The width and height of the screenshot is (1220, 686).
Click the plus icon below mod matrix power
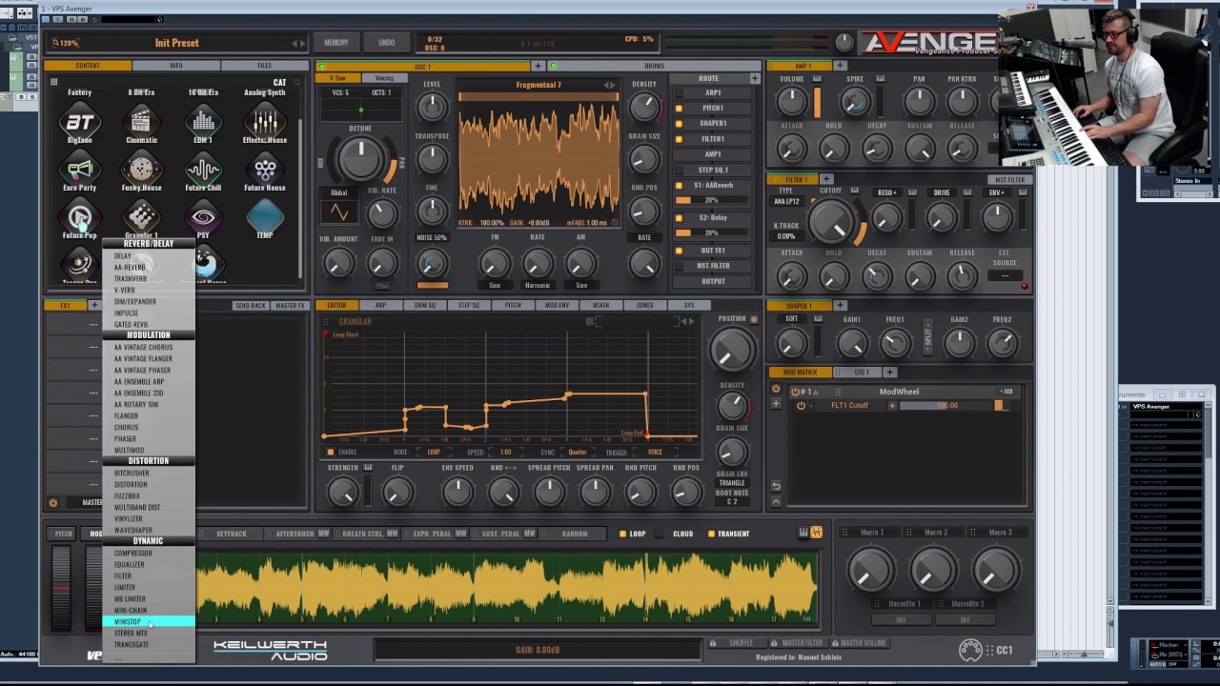pyautogui.click(x=776, y=404)
